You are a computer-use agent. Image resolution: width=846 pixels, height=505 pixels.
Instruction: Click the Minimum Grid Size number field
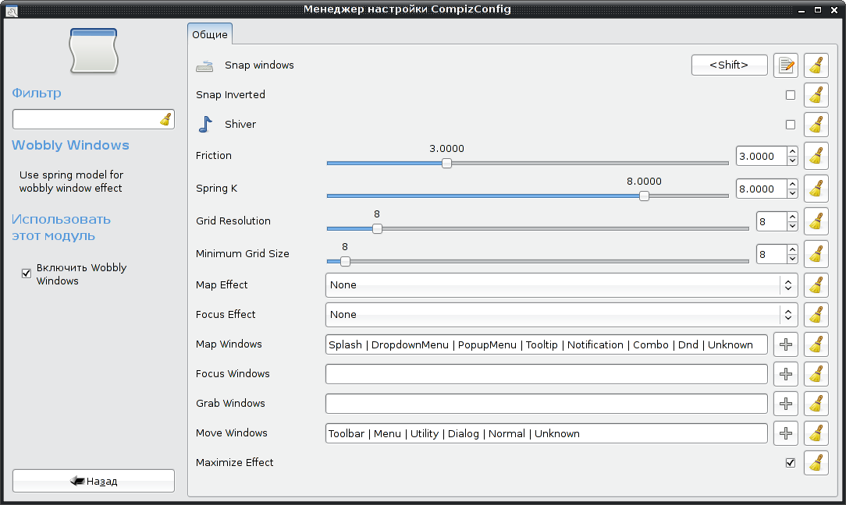click(x=772, y=254)
